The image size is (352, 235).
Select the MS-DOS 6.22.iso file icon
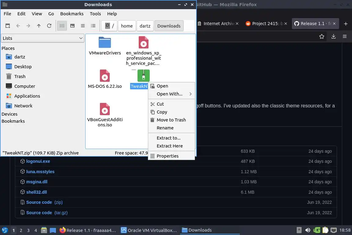105,76
